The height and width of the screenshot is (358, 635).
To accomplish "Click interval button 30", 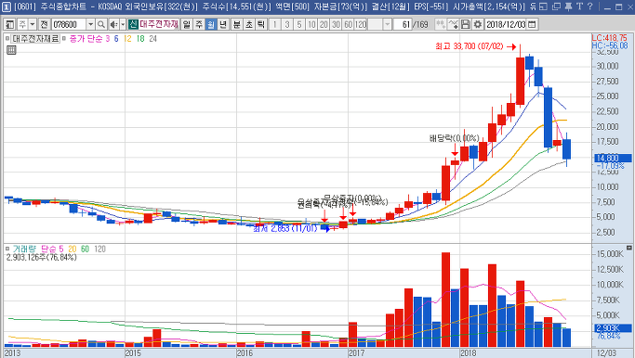I will [337, 25].
